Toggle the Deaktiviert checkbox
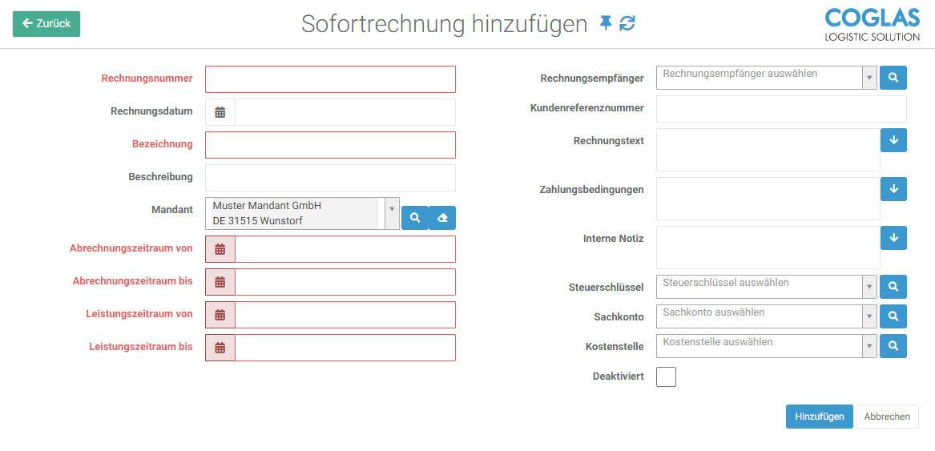The image size is (935, 451). (666, 377)
